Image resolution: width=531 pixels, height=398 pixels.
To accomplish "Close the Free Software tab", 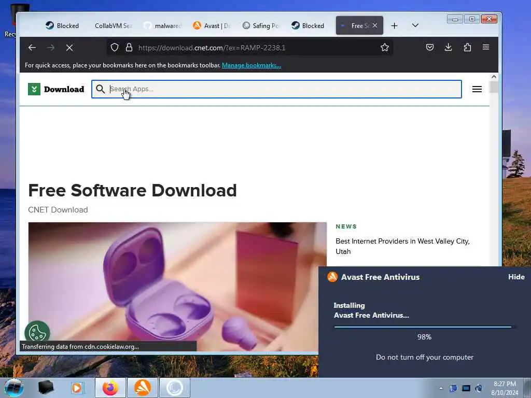I will pos(375,25).
